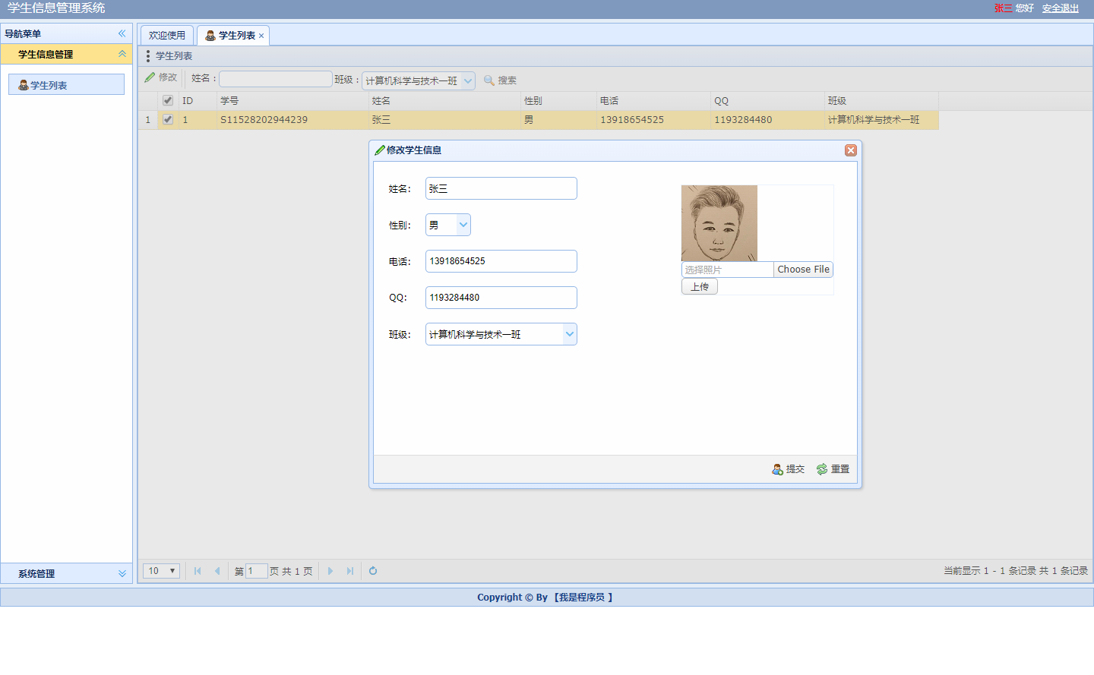This screenshot has height=675, width=1094.
Task: Click the 学生列表 panel options dots icon
Action: click(148, 56)
